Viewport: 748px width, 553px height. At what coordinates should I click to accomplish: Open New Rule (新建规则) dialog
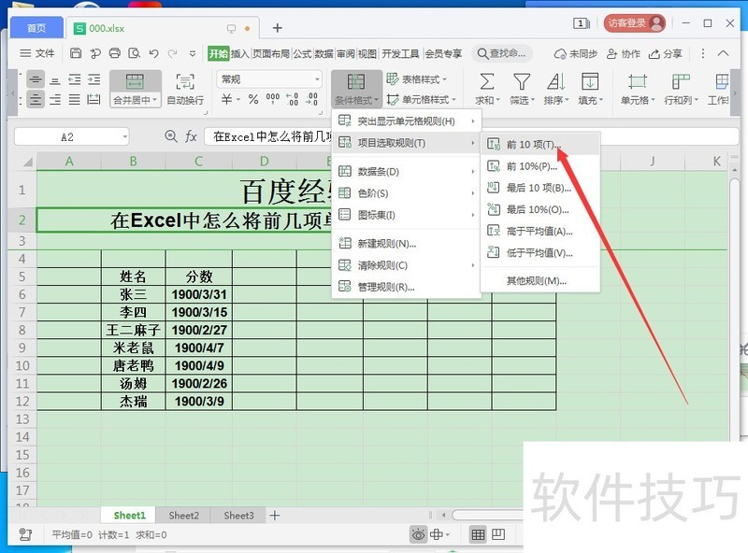point(407,244)
